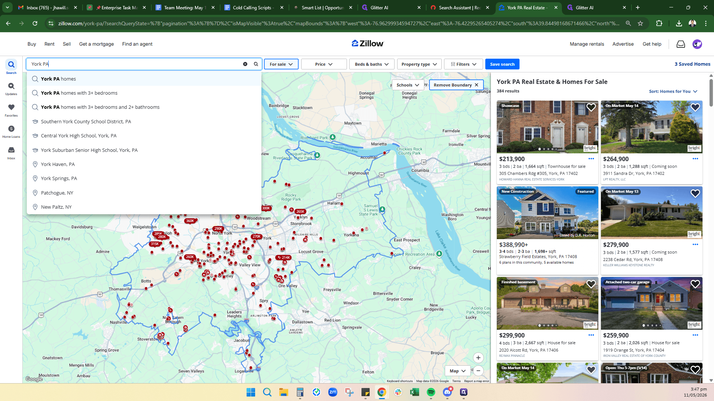Open Beds & baths dropdown
This screenshot has height=401, width=714.
(372, 64)
